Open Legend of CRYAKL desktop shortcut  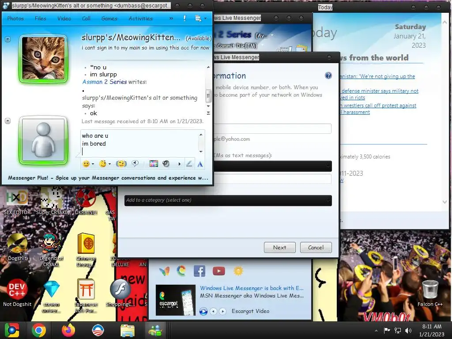click(51, 250)
